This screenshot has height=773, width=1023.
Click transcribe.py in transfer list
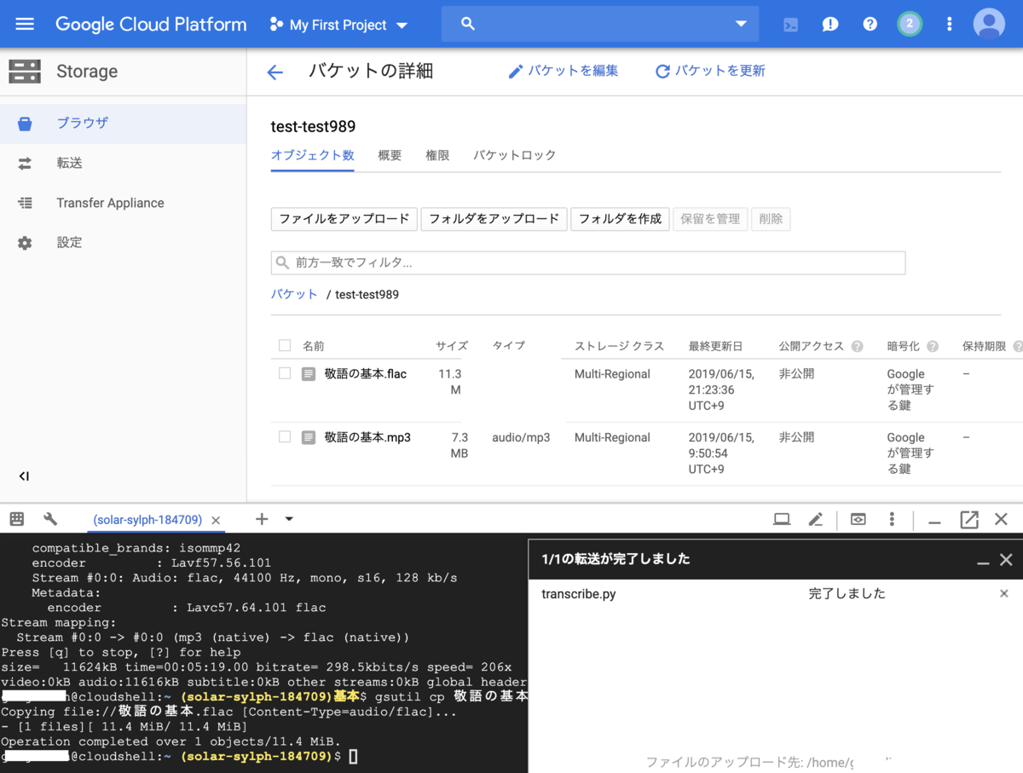579,594
